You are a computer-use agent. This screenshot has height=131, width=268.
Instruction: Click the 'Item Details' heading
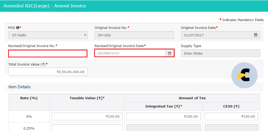[19, 87]
